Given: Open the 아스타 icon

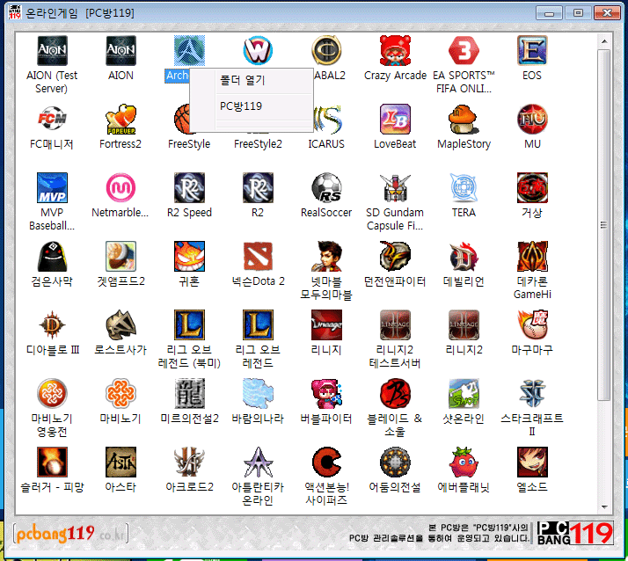Looking at the screenshot, I should point(120,463).
